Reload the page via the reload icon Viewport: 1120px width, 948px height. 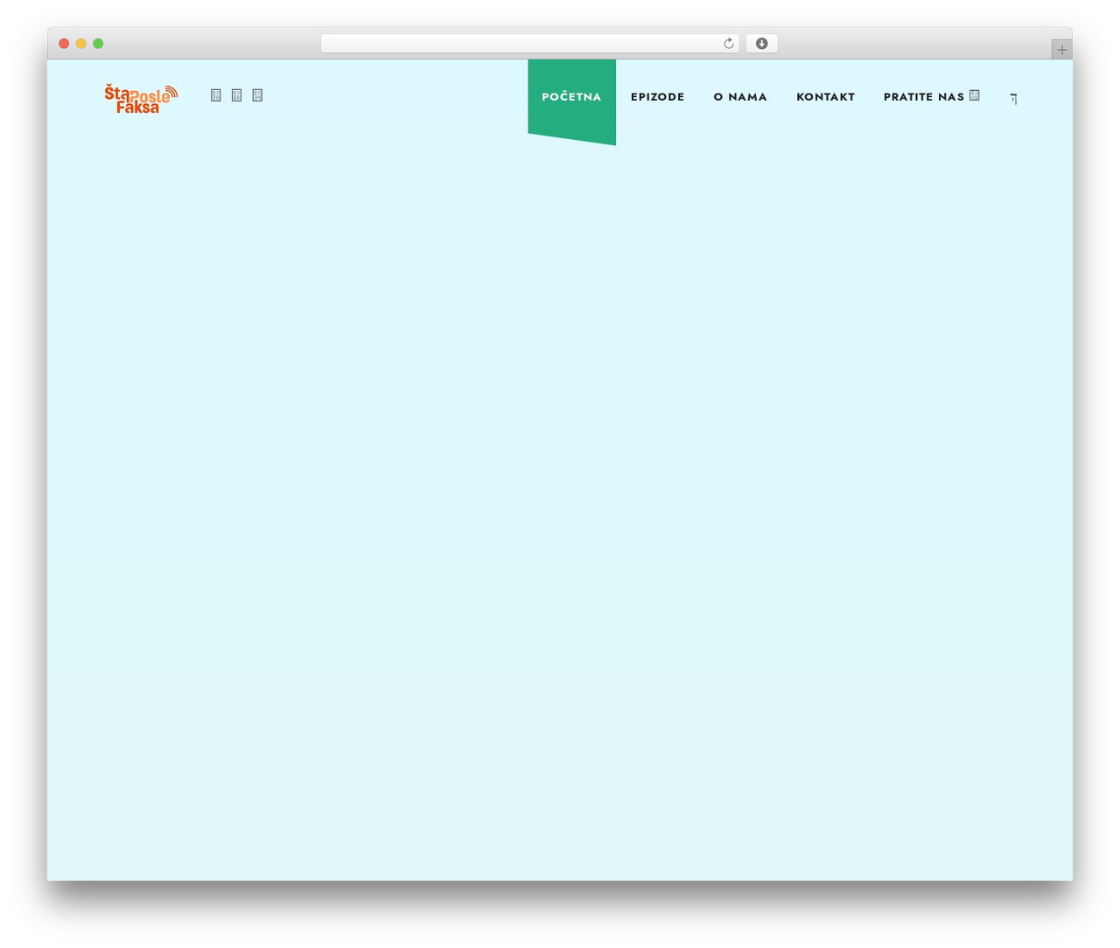(728, 44)
